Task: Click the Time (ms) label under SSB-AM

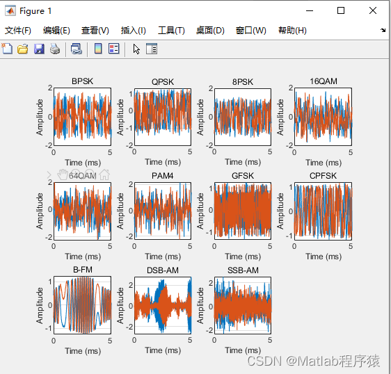Action: tap(243, 350)
